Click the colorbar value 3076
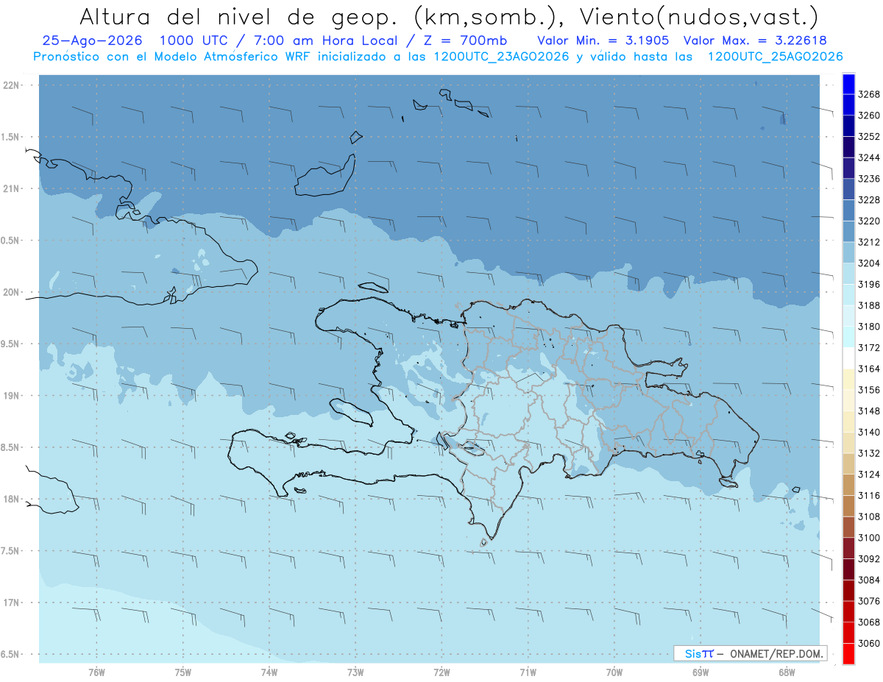This screenshot has height=682, width=883. [x=868, y=601]
